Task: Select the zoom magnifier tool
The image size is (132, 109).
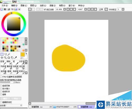Action: pos(5,58)
